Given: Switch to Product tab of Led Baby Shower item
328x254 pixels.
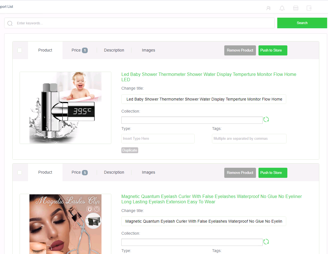Looking at the screenshot, I should point(45,50).
